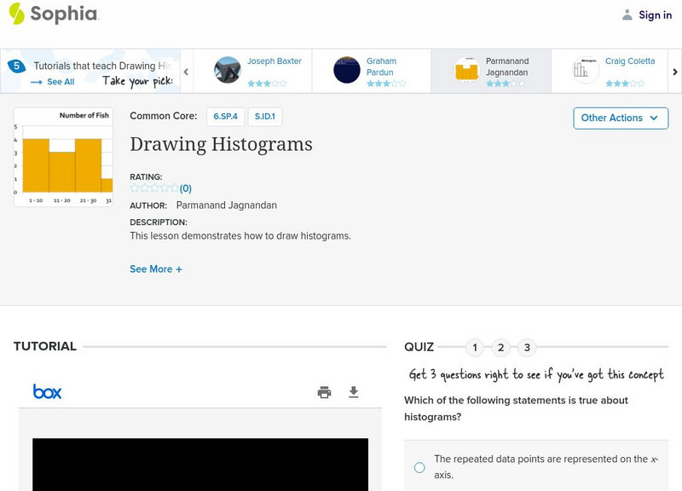Image resolution: width=682 pixels, height=491 pixels.
Task: Expand description with See More +
Action: pos(156,269)
